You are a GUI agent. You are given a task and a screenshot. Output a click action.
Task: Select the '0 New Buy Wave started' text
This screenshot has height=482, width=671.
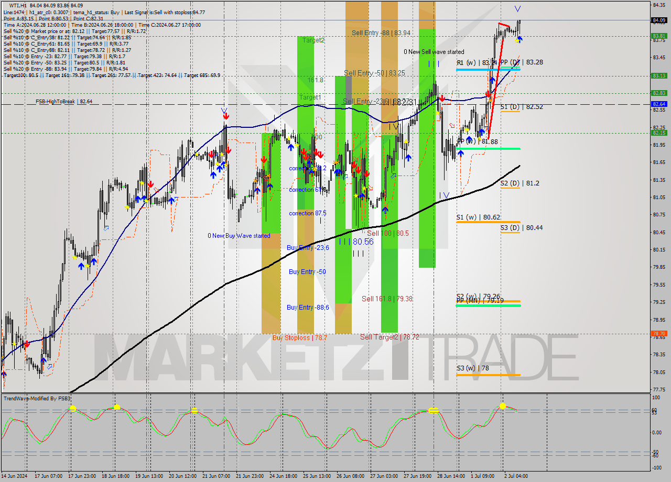tap(239, 236)
